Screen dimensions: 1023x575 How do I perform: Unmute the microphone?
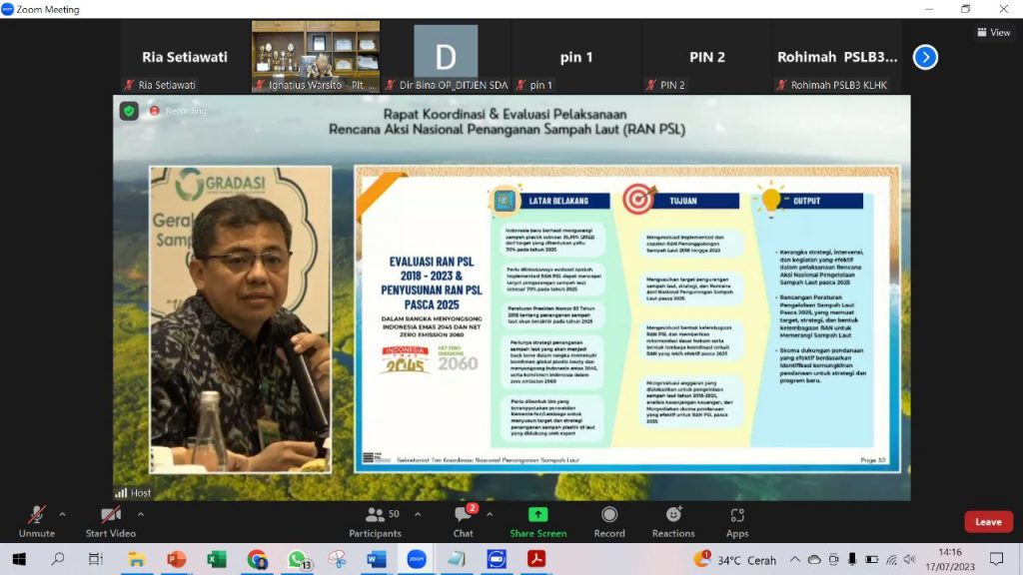pos(37,520)
